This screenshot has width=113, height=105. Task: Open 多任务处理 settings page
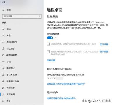12,75
